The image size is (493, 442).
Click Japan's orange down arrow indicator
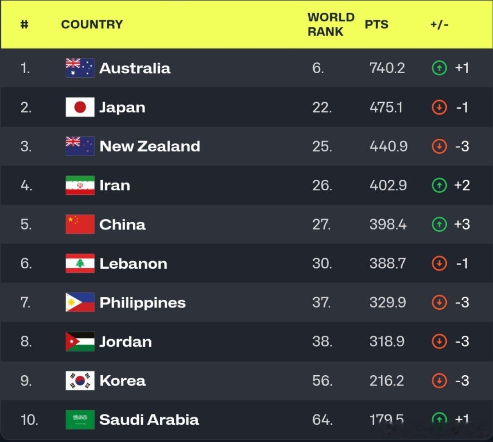point(439,107)
